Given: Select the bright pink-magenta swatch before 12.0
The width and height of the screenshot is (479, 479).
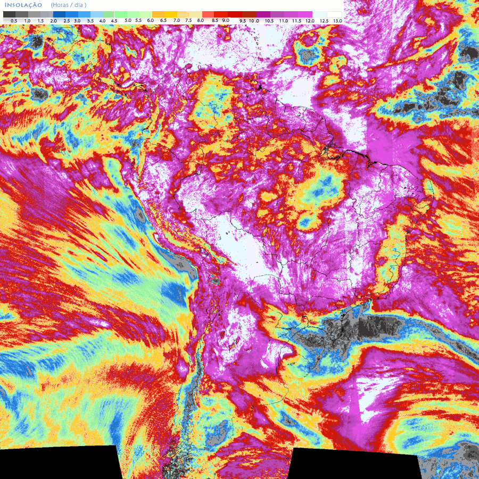Looking at the screenshot, I should pos(305,14).
